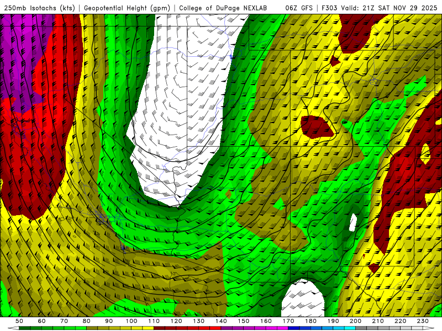Click the "50" value on the color scale

[19, 321]
